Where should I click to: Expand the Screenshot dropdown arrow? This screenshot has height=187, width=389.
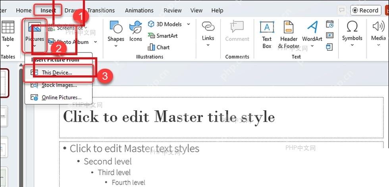(x=86, y=28)
